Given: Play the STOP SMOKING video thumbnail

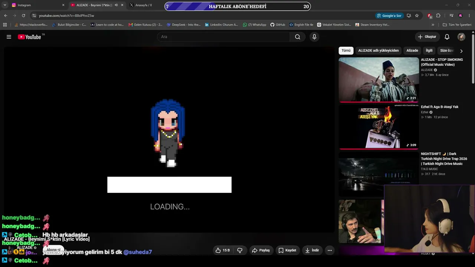Looking at the screenshot, I should click(379, 80).
